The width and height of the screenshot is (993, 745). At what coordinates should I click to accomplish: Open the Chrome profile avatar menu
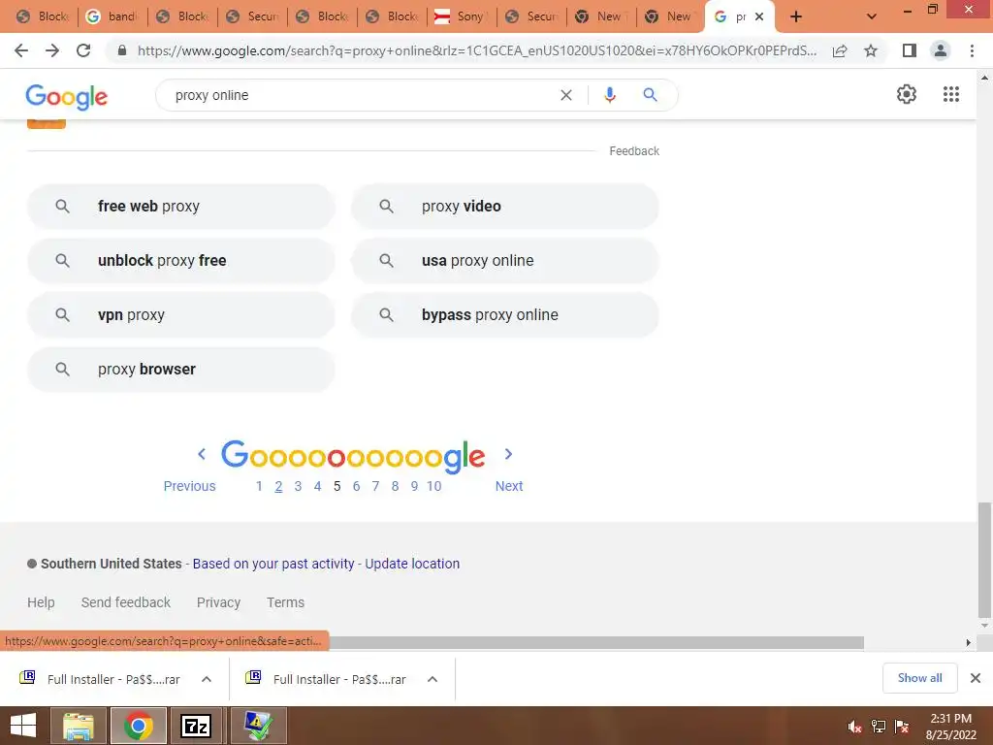[x=941, y=50]
